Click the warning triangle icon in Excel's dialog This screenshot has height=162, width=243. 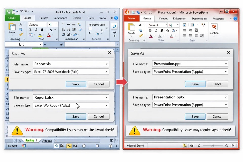tap(17, 131)
